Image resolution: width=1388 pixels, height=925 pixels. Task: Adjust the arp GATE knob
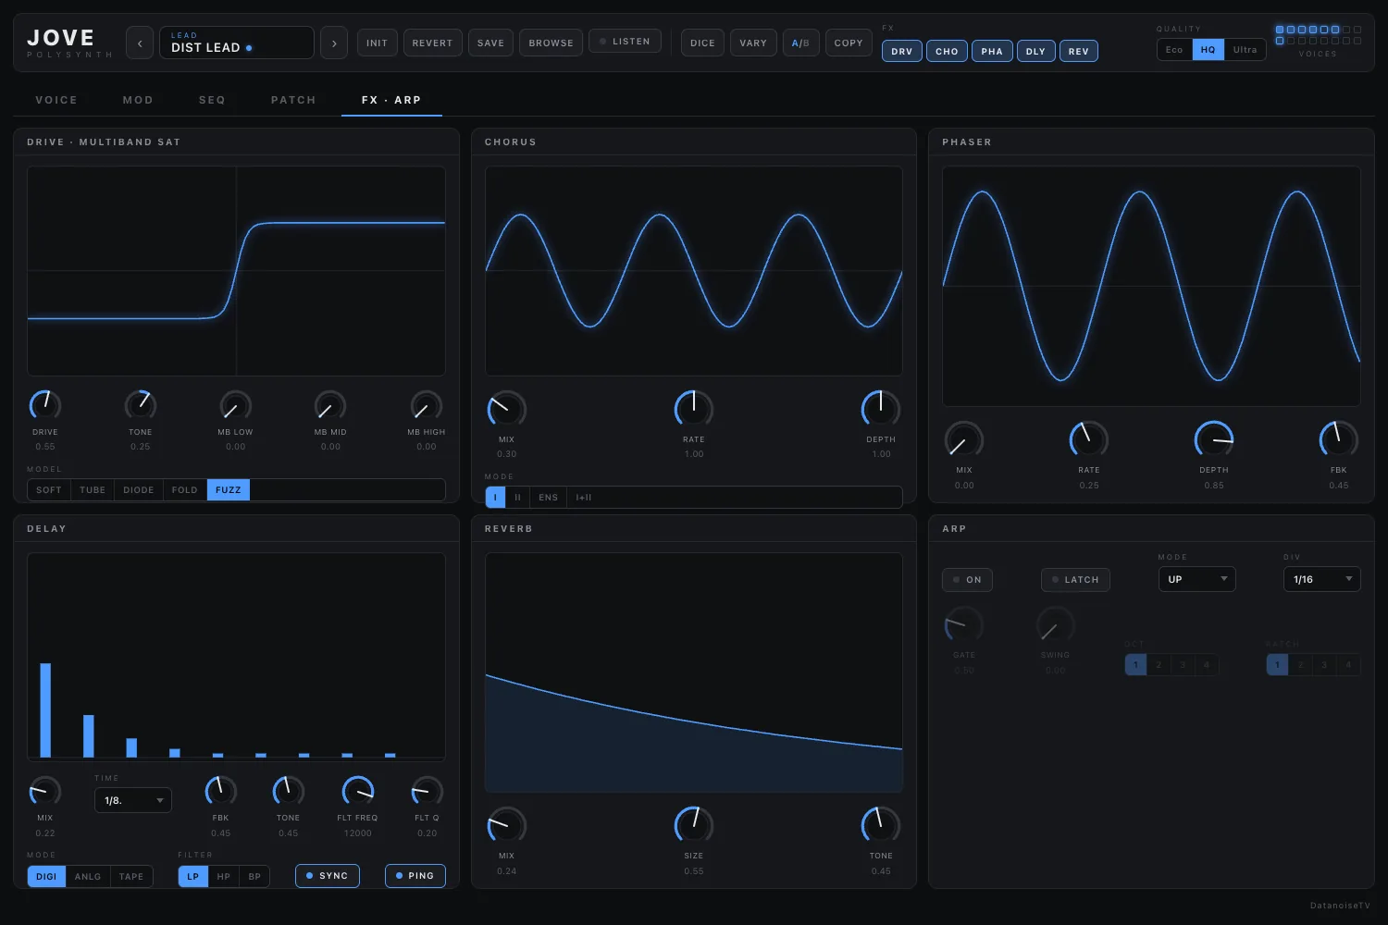[x=964, y=625]
